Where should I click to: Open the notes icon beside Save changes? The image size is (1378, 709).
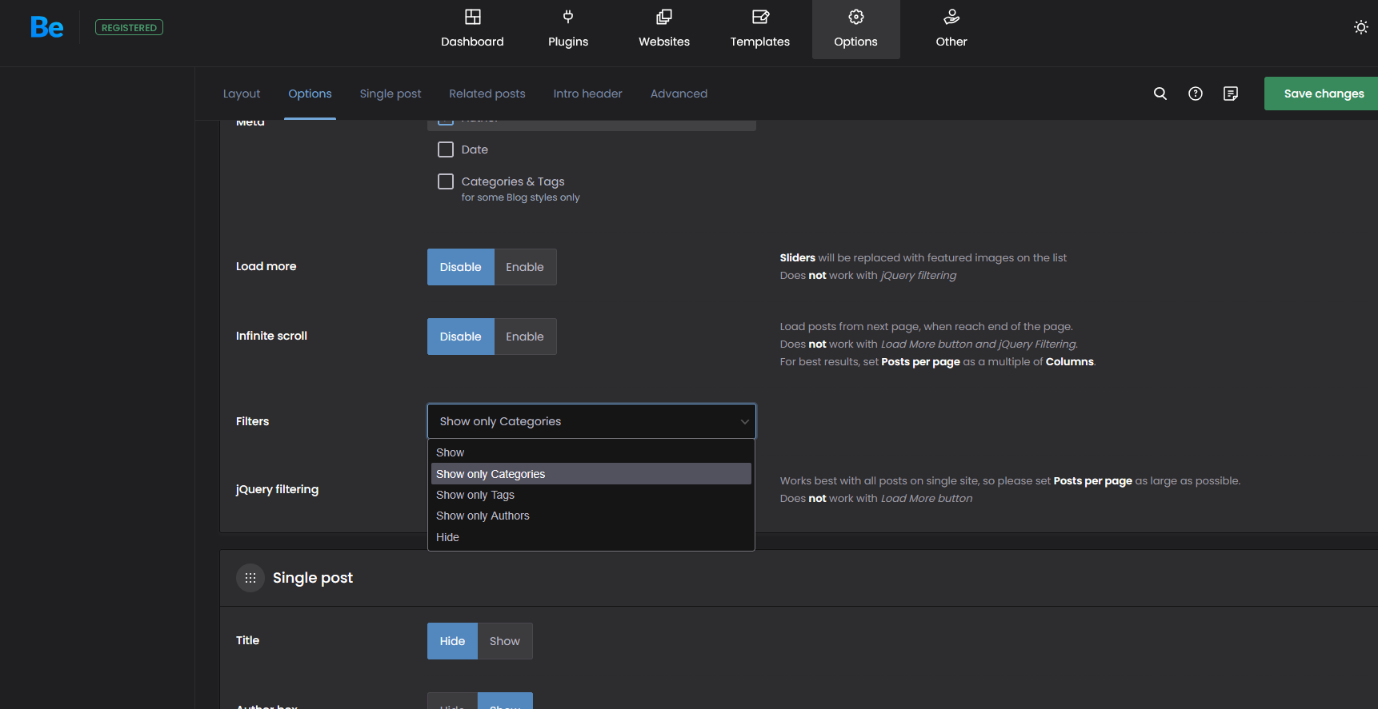pyautogui.click(x=1230, y=94)
